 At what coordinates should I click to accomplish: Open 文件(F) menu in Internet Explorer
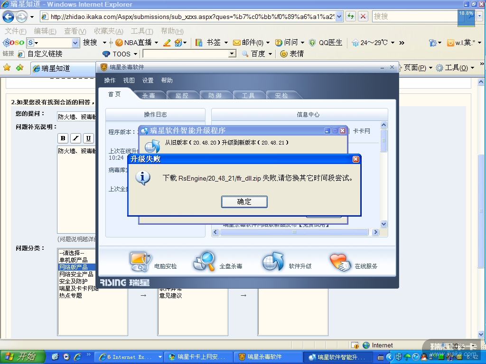(16, 31)
